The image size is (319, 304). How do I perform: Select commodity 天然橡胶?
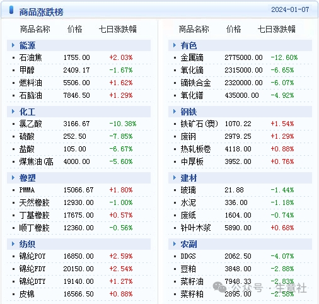click(x=35, y=202)
